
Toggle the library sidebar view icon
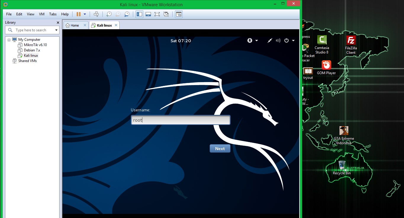(x=139, y=14)
